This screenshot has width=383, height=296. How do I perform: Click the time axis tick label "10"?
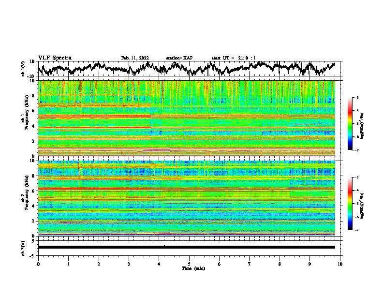pyautogui.click(x=340, y=264)
